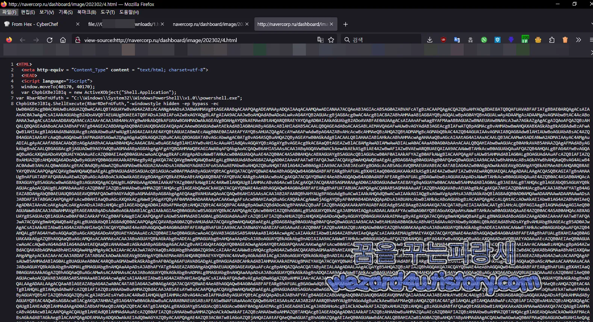Open the blue shield extension icon

(x=498, y=40)
